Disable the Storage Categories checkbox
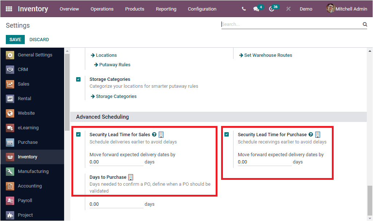The width and height of the screenshot is (373, 221). [79, 79]
